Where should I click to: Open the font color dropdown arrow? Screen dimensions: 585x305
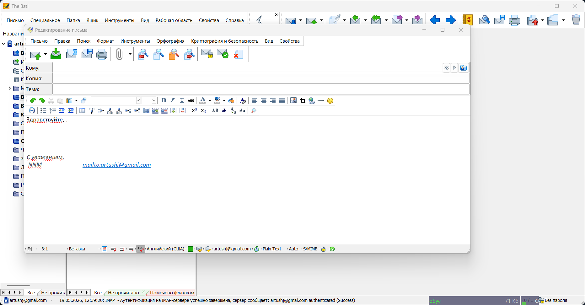(210, 100)
